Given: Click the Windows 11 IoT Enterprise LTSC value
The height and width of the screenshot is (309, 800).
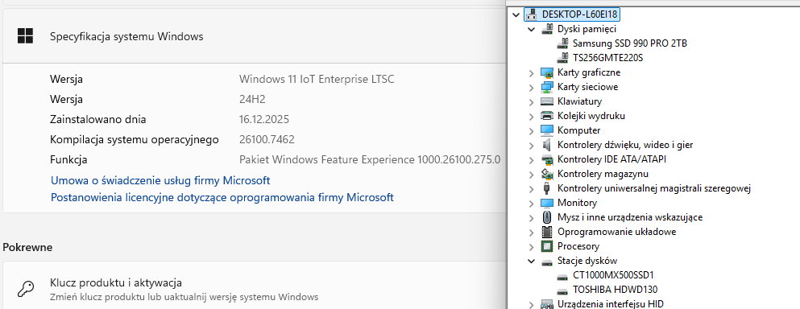Looking at the screenshot, I should 317,79.
